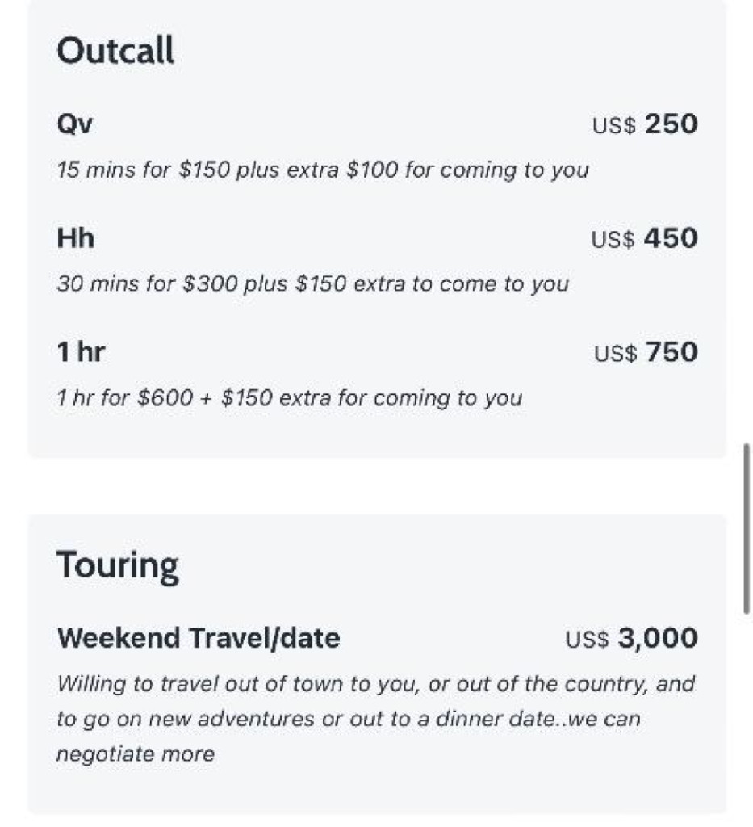Screen dimensions: 753x827
Task: Click the Outcall section heading
Action: (115, 52)
